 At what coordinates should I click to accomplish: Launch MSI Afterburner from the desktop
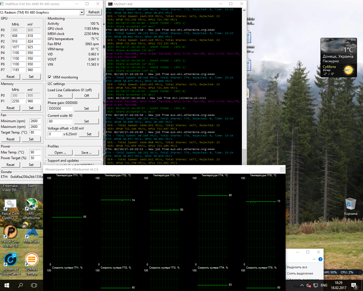(32, 209)
